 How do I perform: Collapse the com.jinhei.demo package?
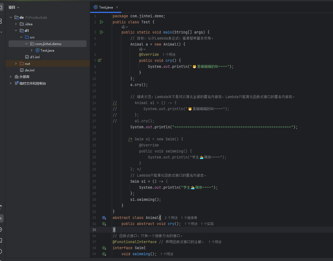coord(26,44)
